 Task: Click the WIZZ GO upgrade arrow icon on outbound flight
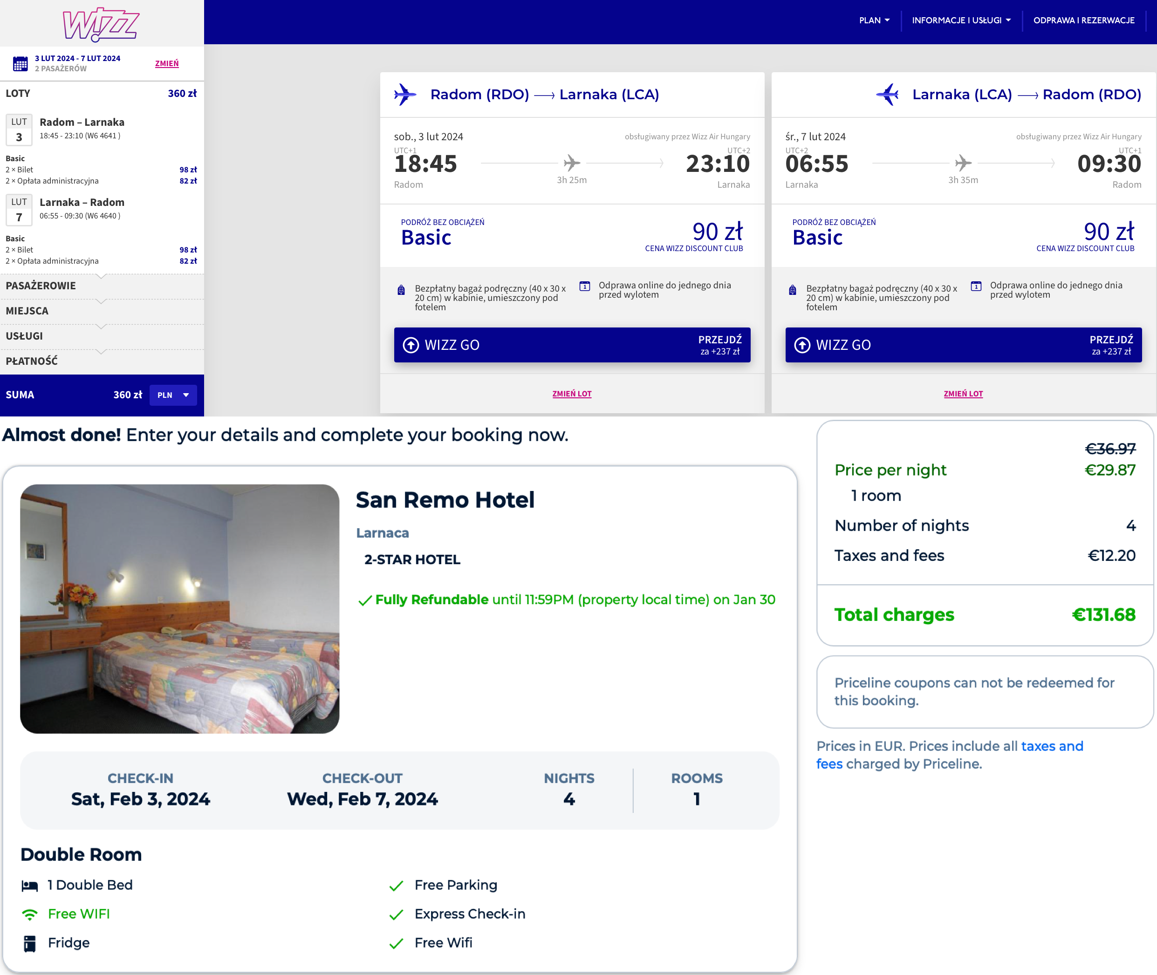[x=411, y=345]
